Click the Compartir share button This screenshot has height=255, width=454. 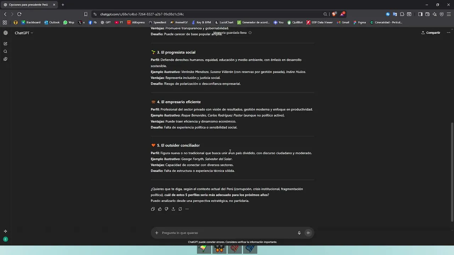(x=431, y=33)
